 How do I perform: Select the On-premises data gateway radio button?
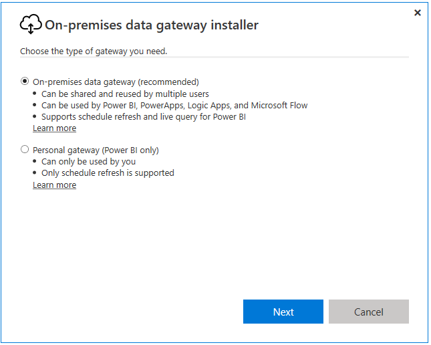click(25, 81)
